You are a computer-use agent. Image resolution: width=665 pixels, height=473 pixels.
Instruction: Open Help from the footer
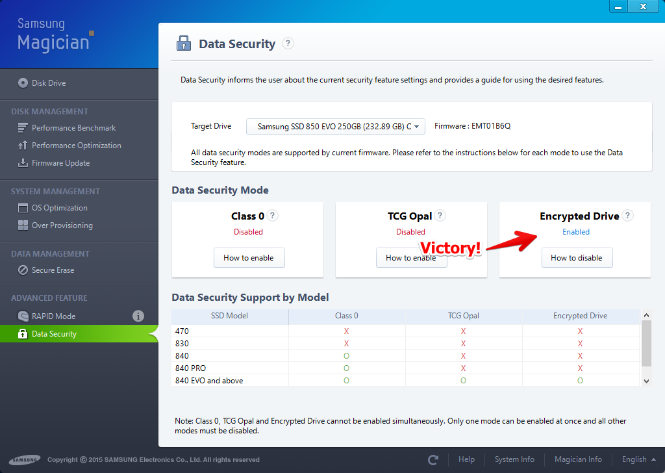click(x=466, y=459)
